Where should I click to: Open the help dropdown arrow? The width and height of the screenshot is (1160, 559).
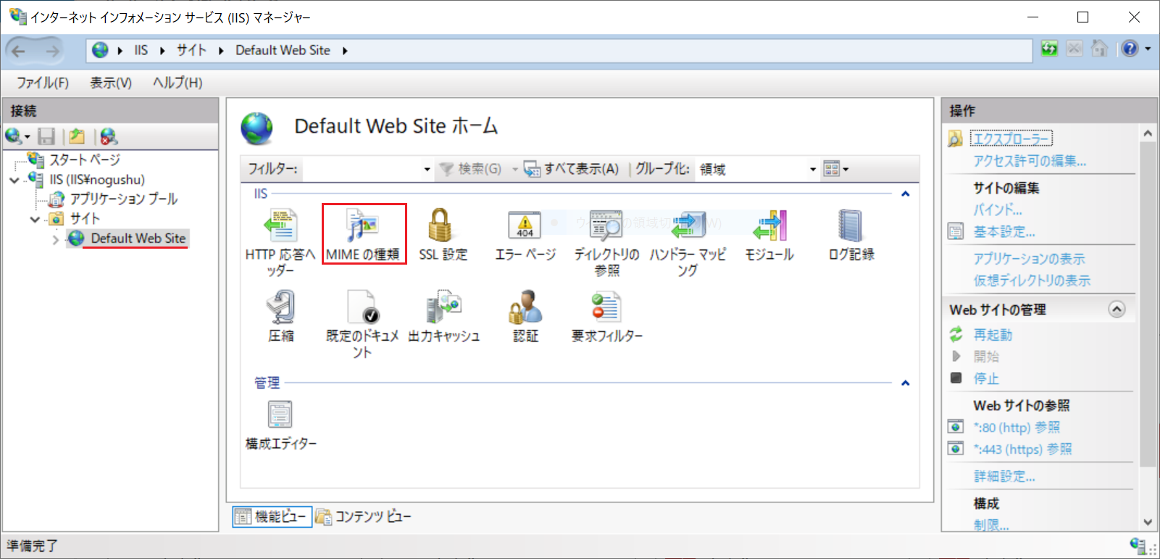(x=1148, y=49)
